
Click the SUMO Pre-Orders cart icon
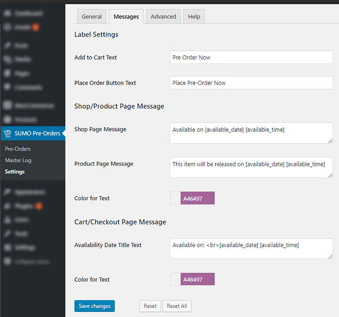click(x=8, y=133)
